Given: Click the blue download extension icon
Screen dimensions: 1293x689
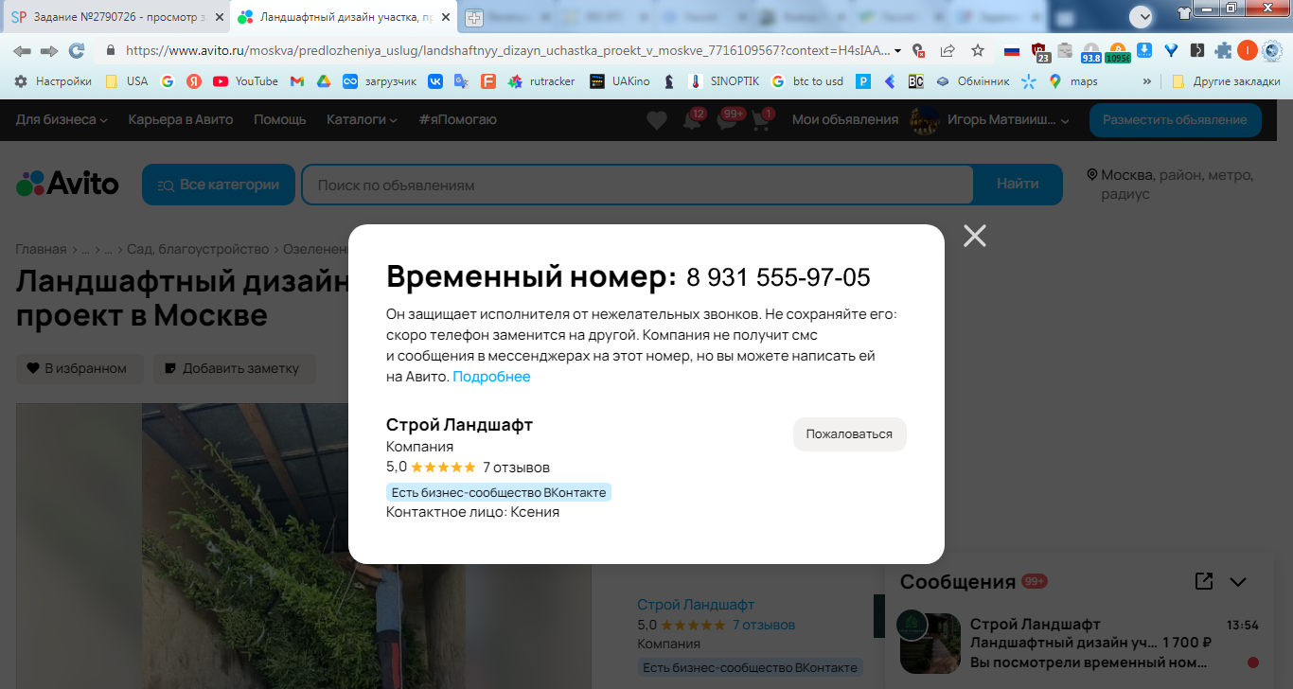Looking at the screenshot, I should point(1144,51).
